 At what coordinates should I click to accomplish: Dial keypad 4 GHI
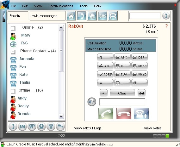tap(105, 66)
